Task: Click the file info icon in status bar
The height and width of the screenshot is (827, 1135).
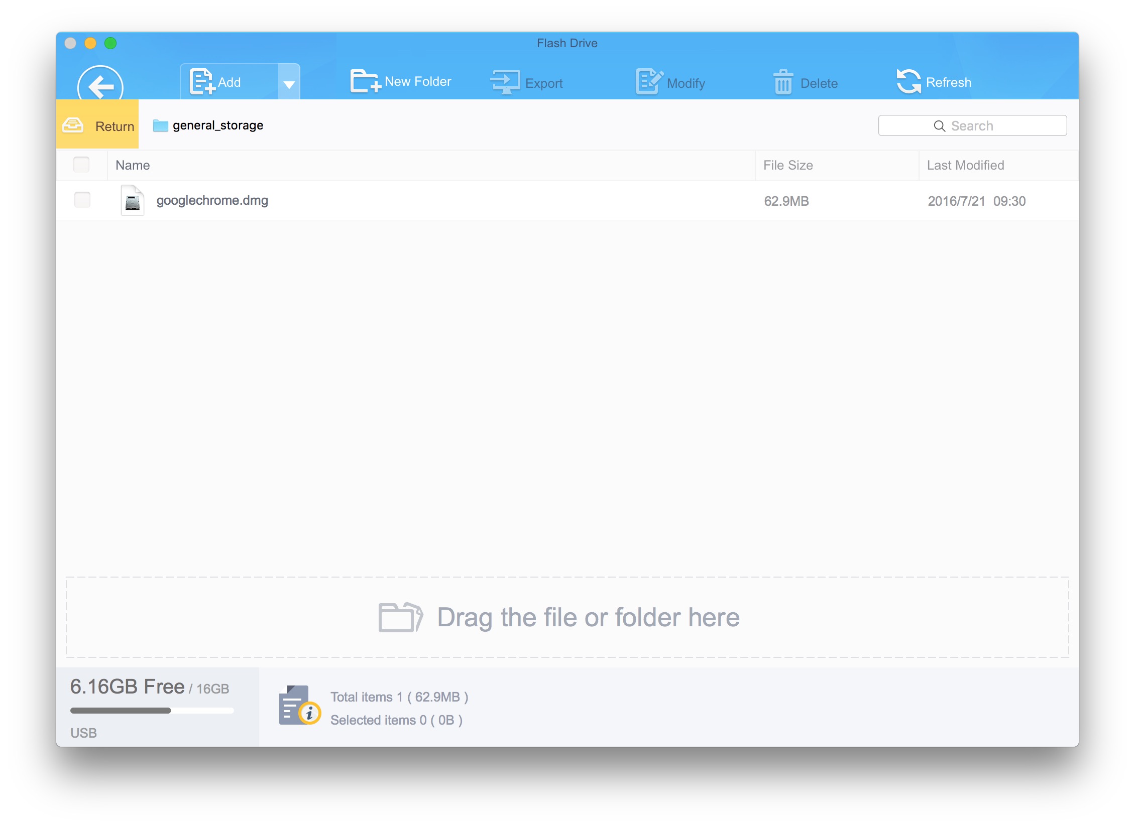Action: coord(299,705)
